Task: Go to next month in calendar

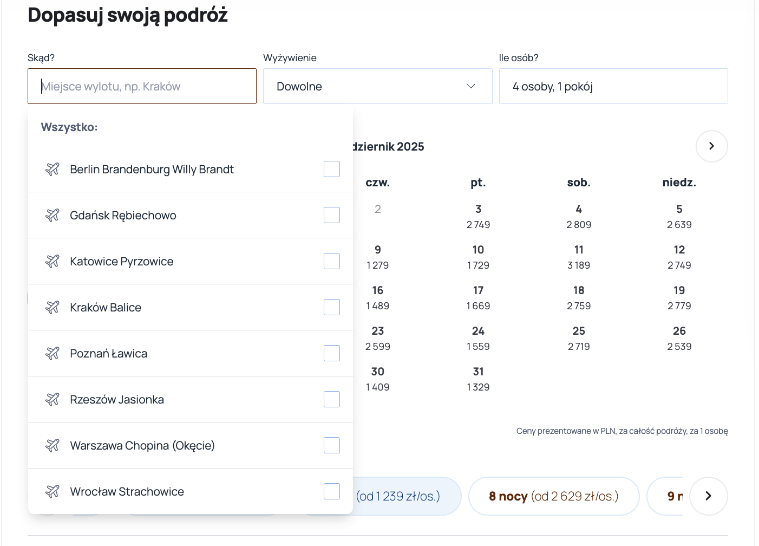Action: click(x=711, y=146)
